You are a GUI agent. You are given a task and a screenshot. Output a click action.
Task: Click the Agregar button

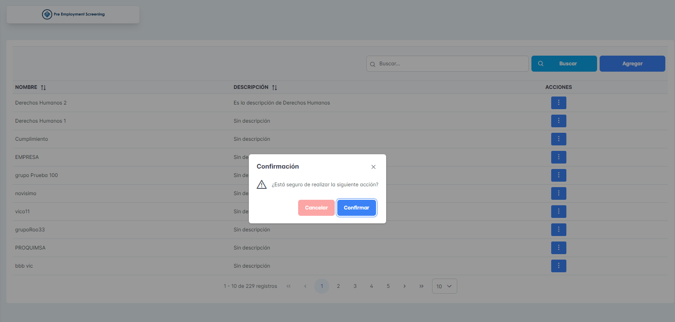[x=632, y=64]
